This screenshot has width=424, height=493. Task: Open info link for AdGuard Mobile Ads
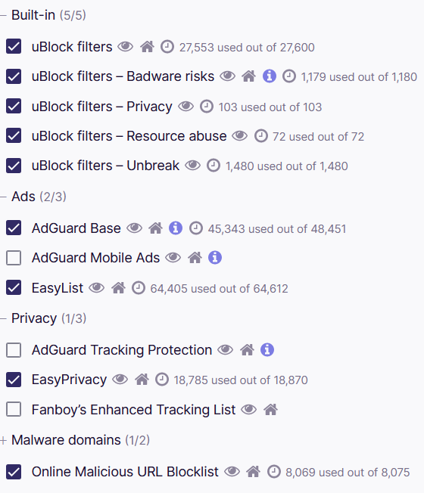point(215,258)
